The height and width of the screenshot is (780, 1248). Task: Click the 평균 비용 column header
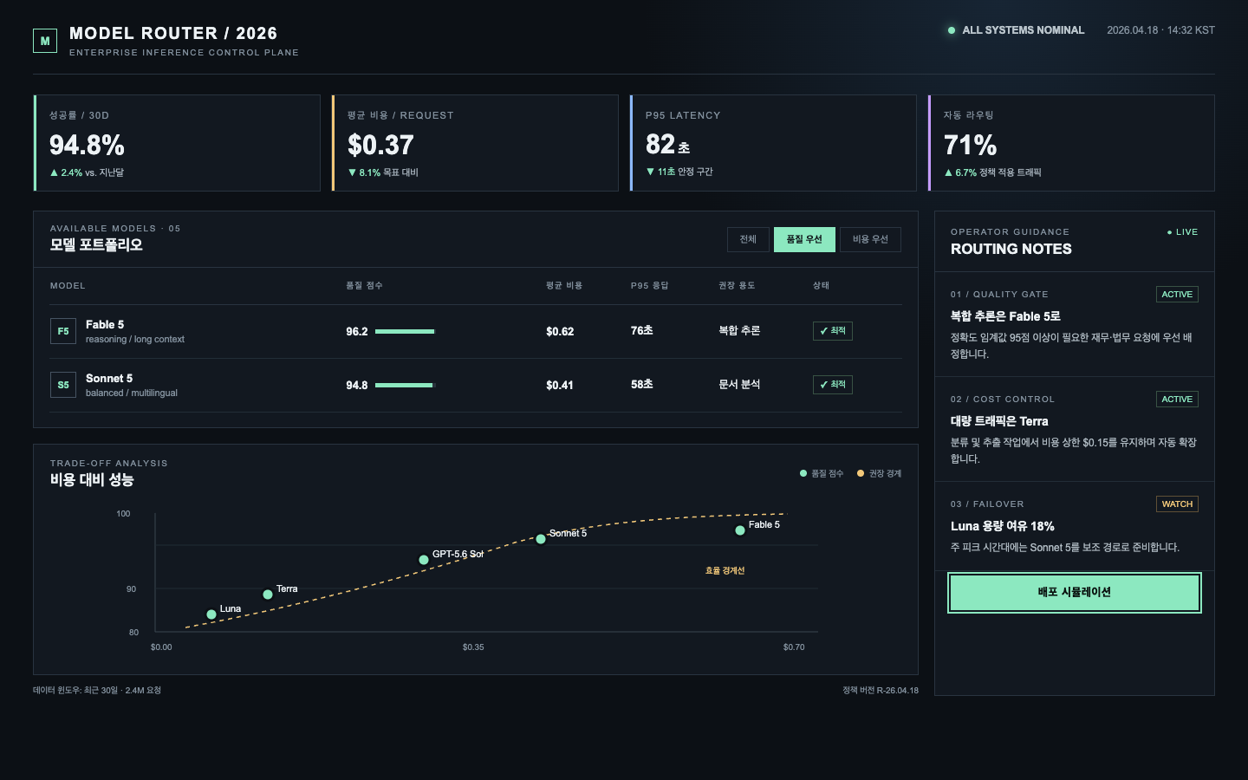[x=564, y=286]
